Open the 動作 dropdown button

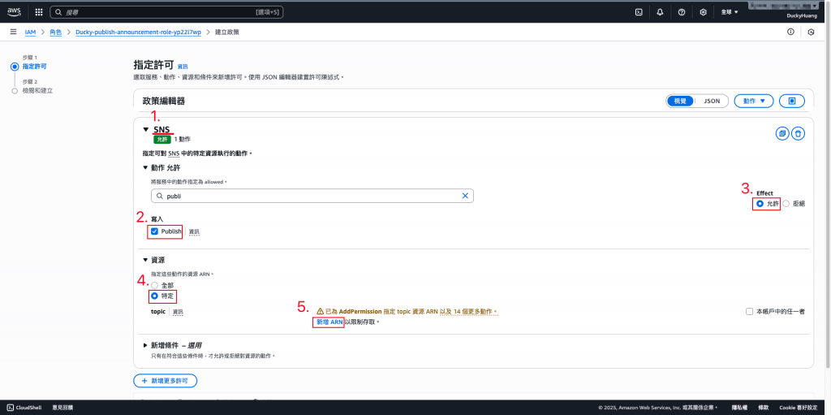[x=754, y=101]
